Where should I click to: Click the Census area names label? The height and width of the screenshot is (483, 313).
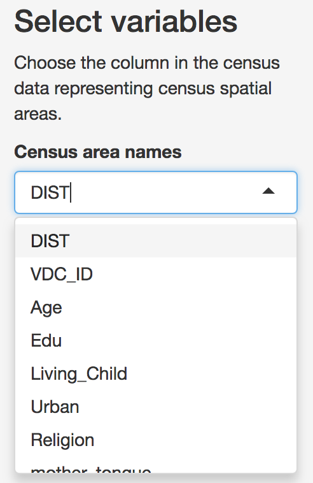coord(98,152)
